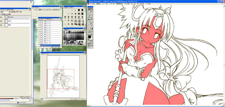Select the Type tool
225x107 pixels.
[92, 26]
